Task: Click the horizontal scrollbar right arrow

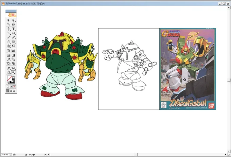Action: (x=226, y=155)
